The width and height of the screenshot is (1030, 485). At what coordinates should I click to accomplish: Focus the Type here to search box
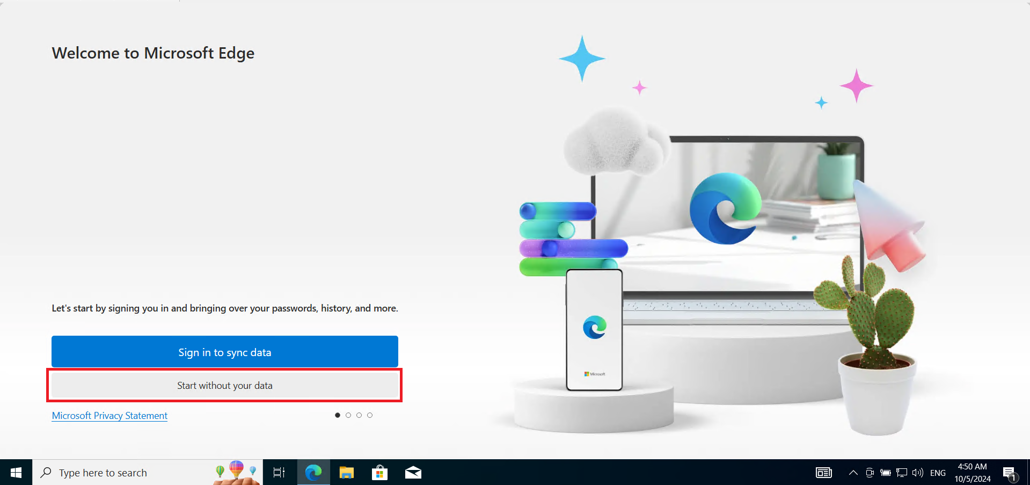[x=148, y=472]
